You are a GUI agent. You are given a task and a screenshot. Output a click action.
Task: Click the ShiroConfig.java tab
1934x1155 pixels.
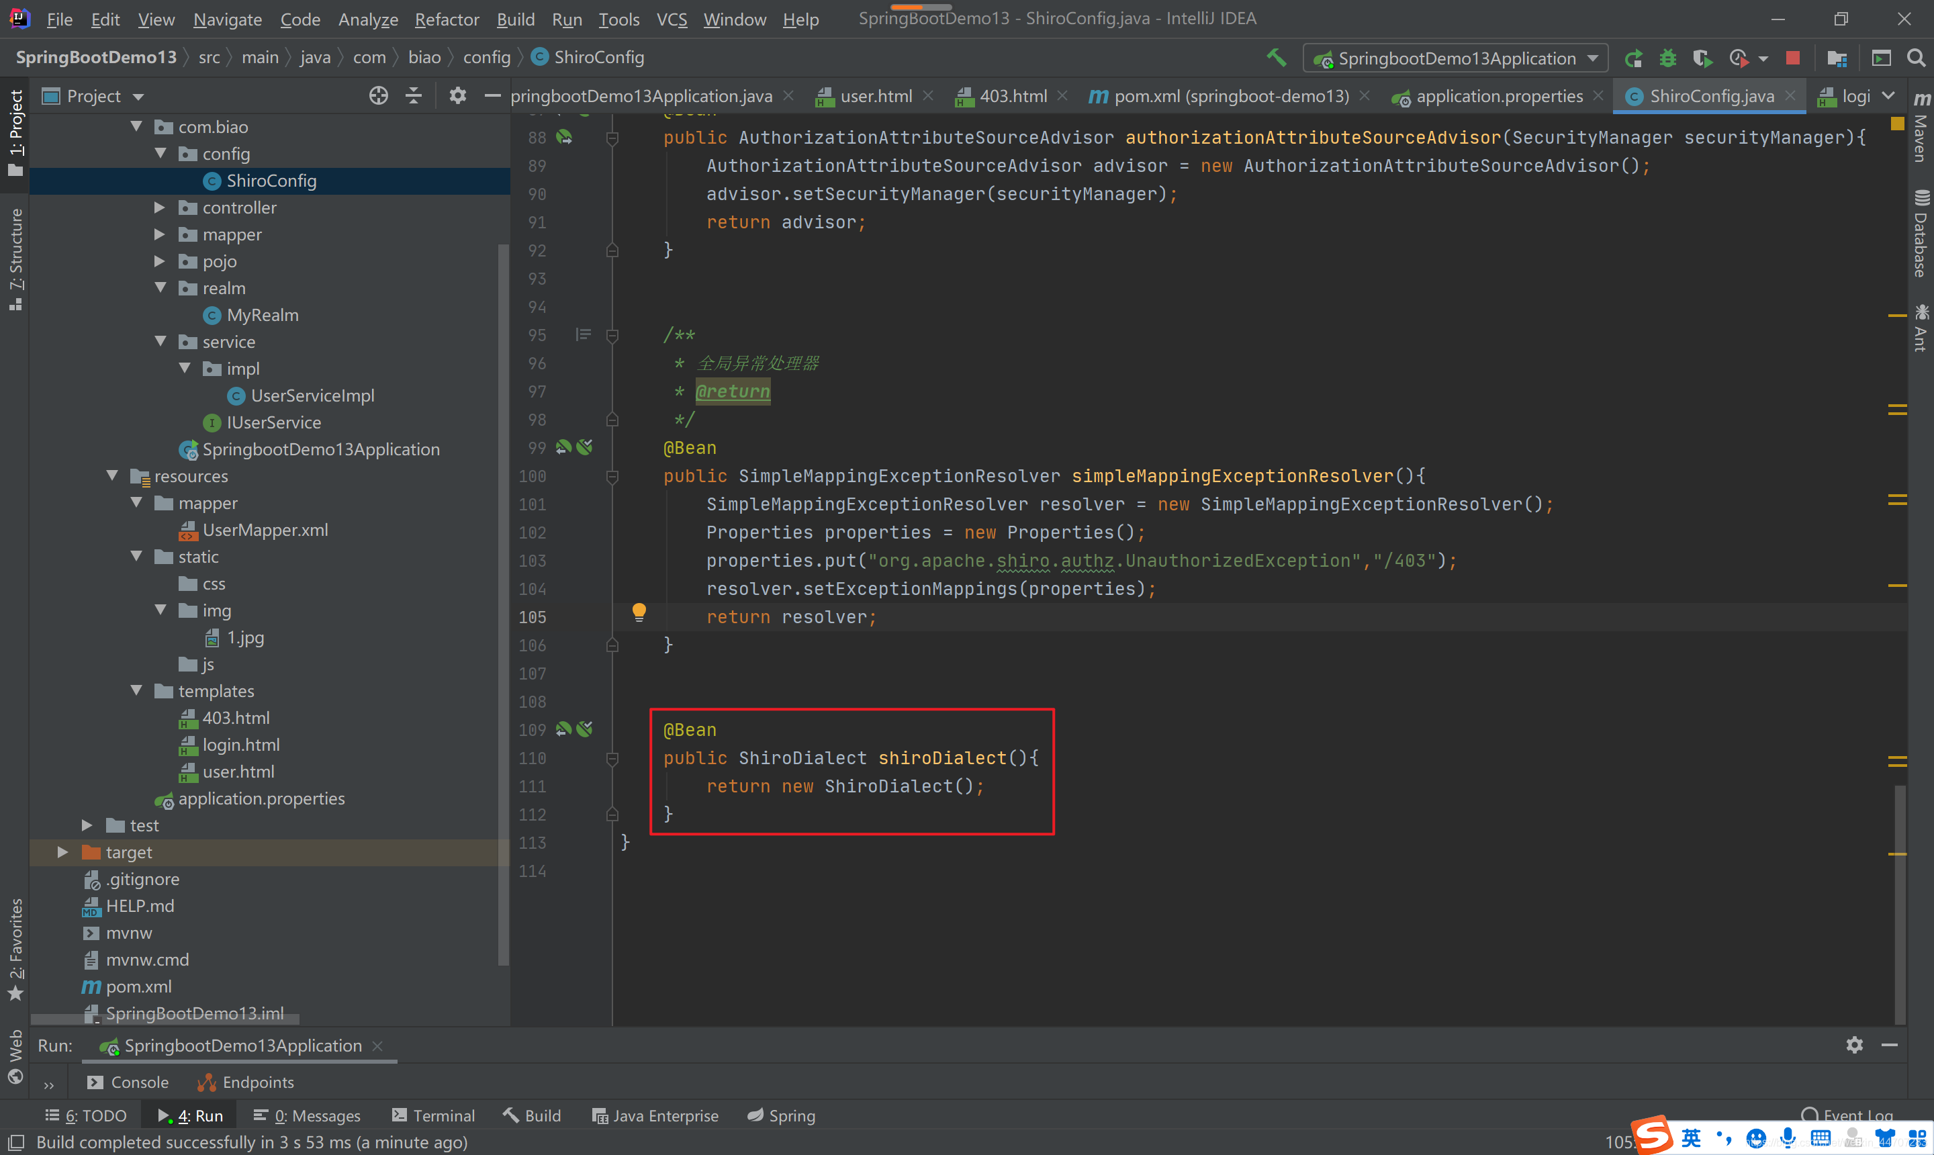(x=1711, y=95)
